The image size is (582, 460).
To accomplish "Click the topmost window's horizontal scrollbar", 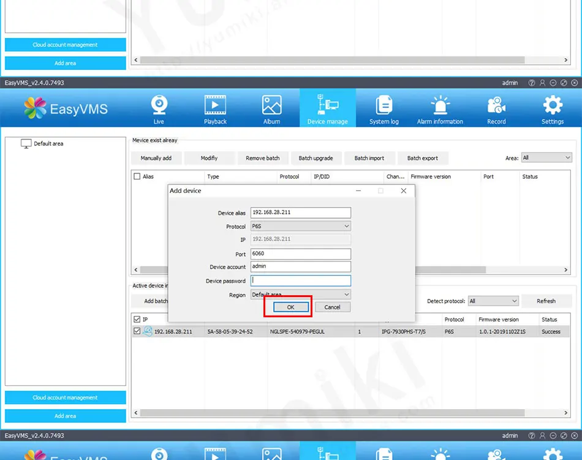I will (332, 60).
